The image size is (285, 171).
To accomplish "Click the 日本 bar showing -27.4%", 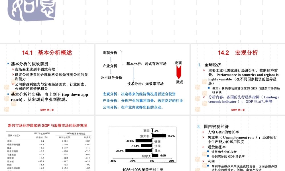I will (138, 150).
